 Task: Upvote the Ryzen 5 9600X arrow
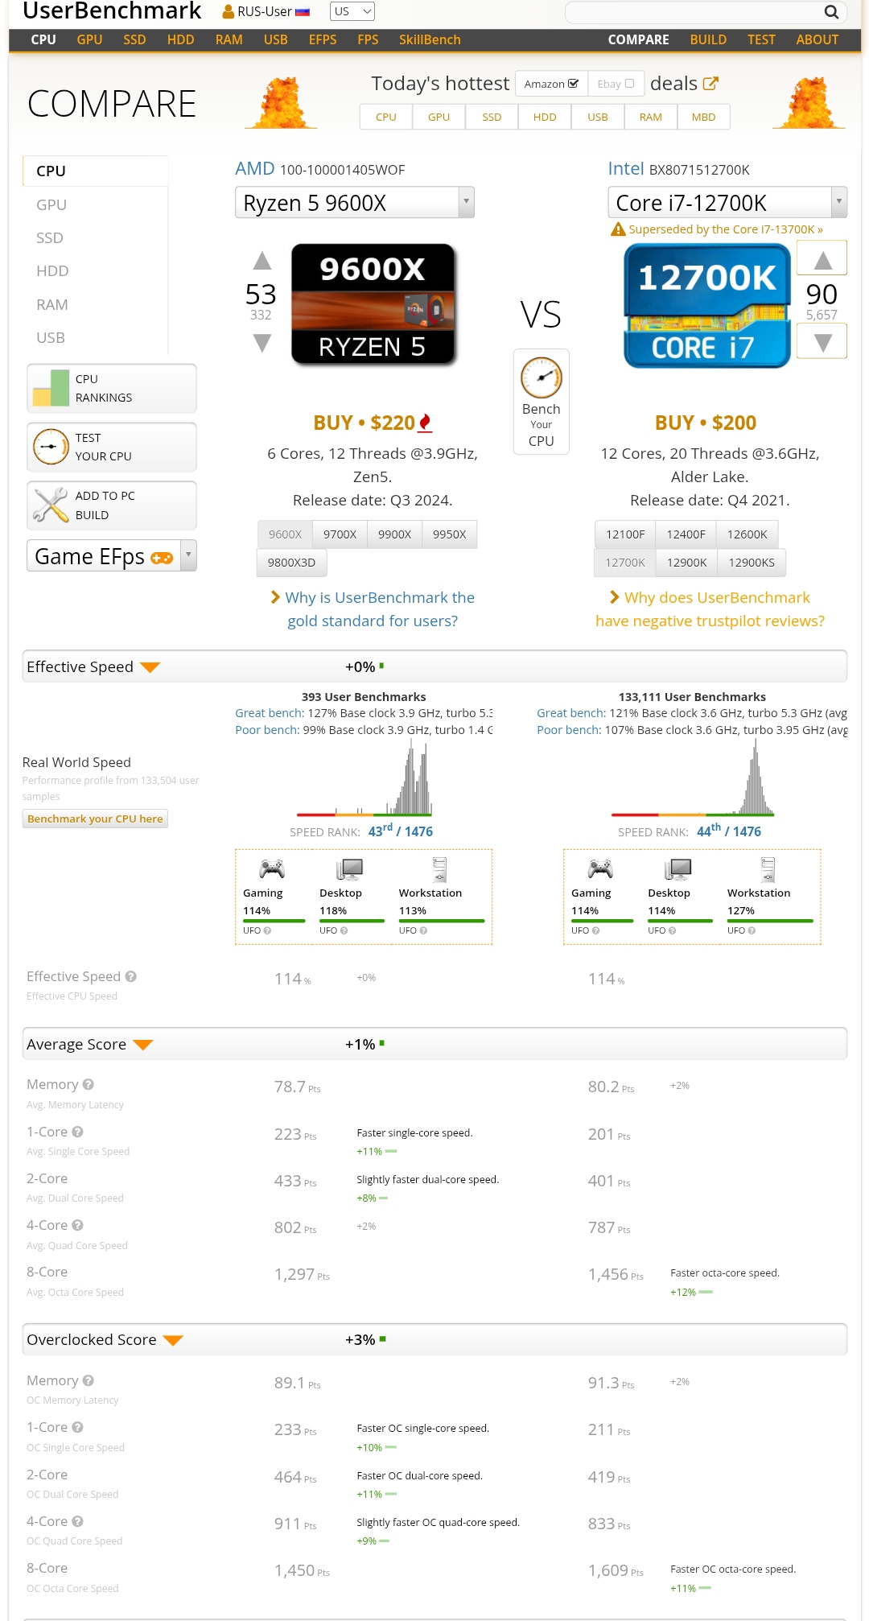click(262, 261)
